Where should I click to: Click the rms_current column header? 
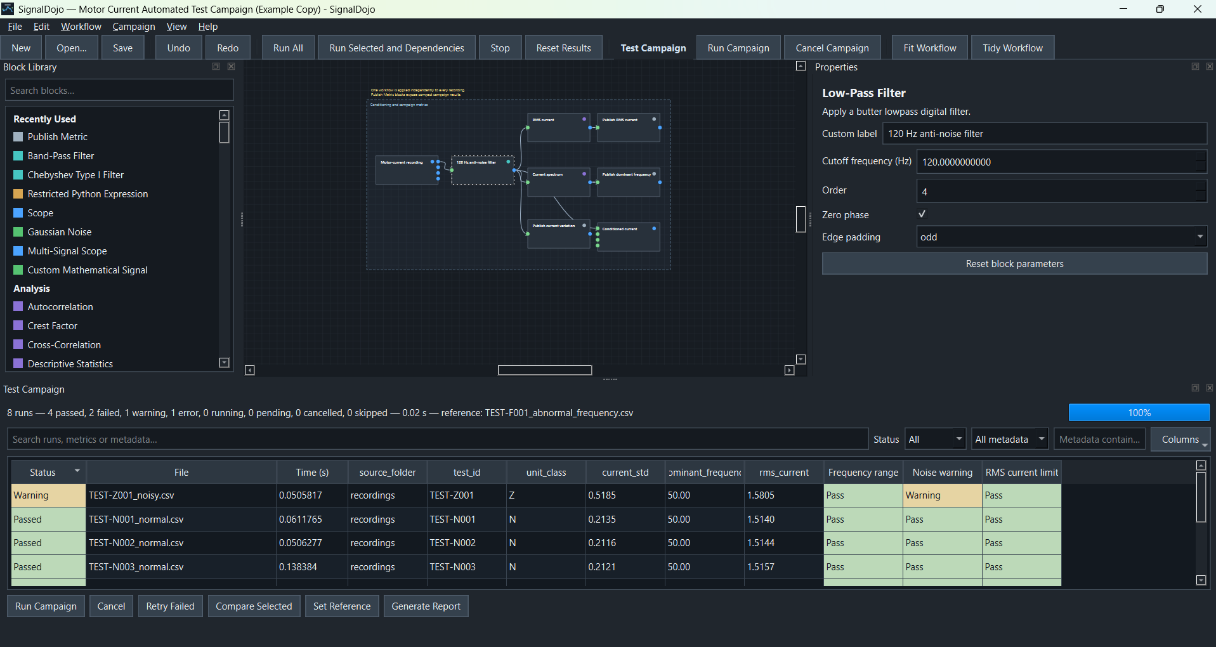[x=783, y=473]
